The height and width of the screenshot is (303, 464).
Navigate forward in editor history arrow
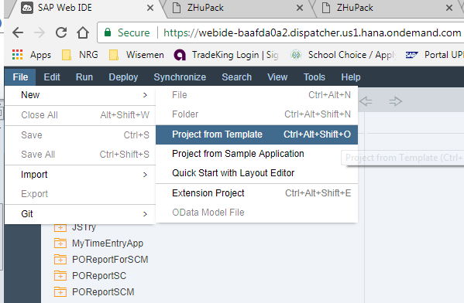pyautogui.click(x=396, y=101)
